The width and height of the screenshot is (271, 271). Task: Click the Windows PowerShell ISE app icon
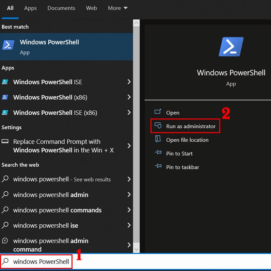tap(5, 82)
